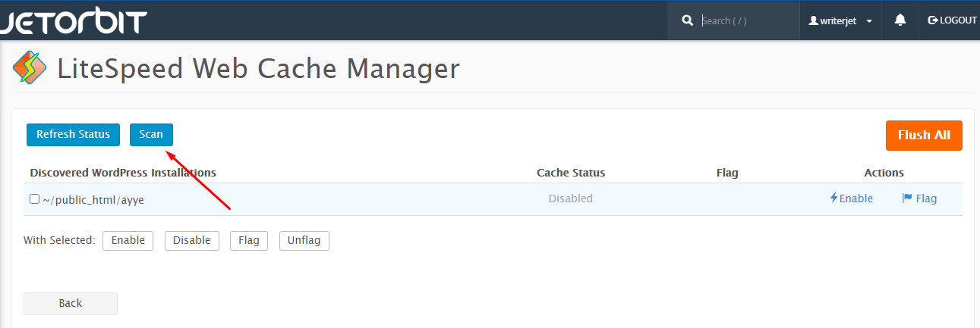
Task: Click the Scan button
Action: click(151, 134)
